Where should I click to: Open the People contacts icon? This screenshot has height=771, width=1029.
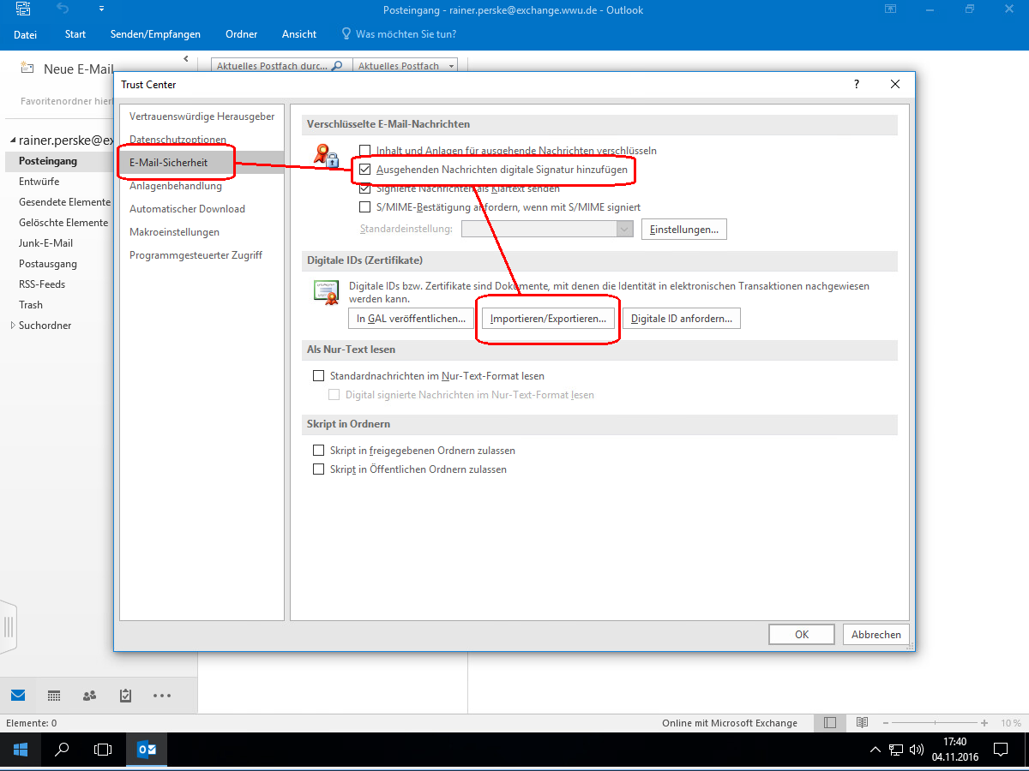click(89, 695)
